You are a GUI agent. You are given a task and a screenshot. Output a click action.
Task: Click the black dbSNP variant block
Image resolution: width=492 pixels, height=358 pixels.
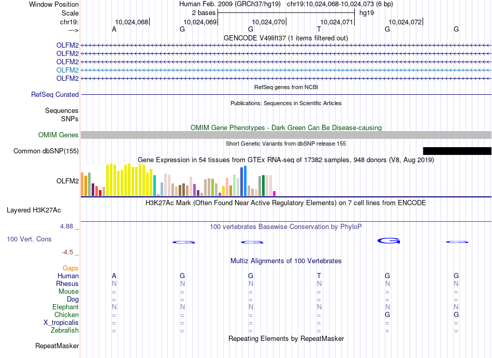coord(457,151)
